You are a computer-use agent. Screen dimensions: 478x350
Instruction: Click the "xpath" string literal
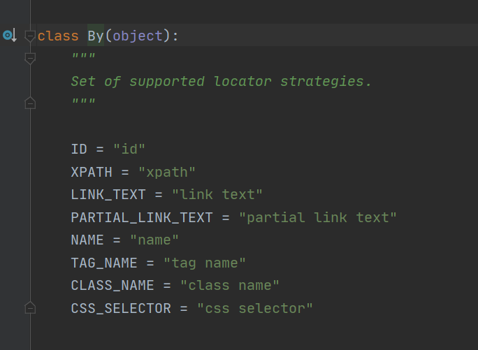(166, 172)
